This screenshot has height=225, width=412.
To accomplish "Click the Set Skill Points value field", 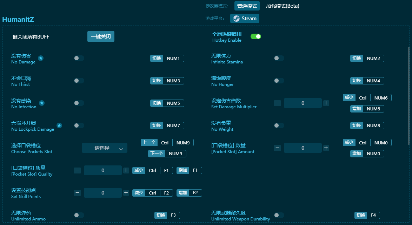I will click(x=102, y=192).
